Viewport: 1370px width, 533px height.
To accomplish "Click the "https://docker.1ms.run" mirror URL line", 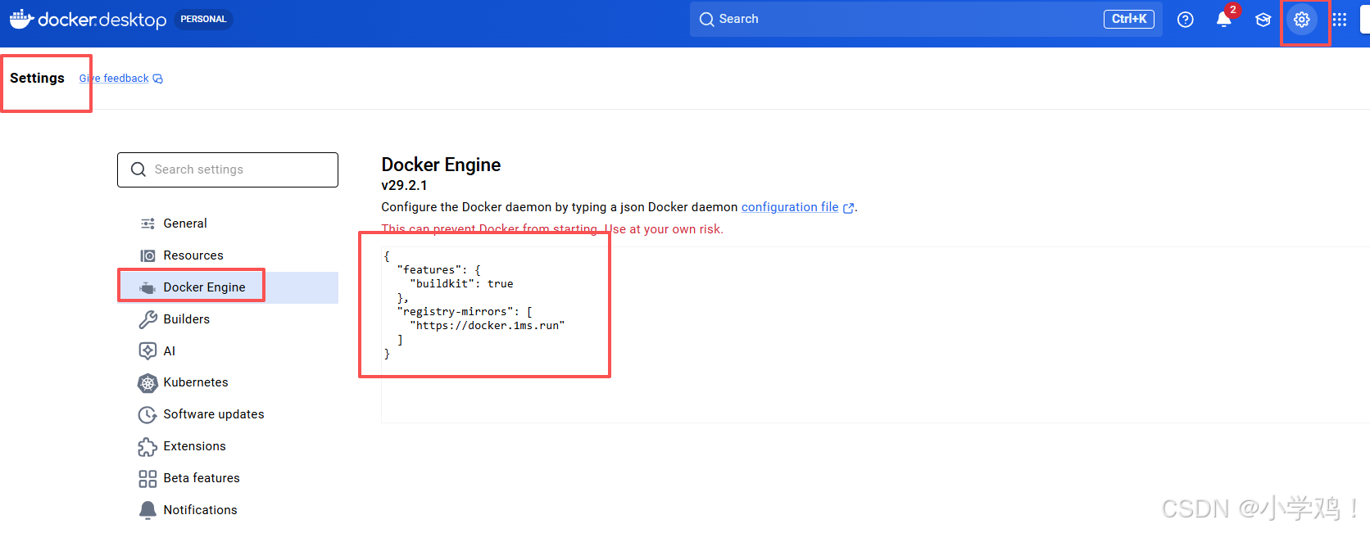I will tap(488, 326).
